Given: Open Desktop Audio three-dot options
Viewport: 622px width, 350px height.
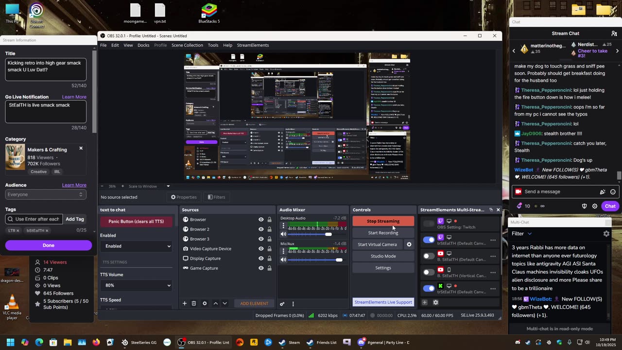Looking at the screenshot, I should pyautogui.click(x=283, y=226).
